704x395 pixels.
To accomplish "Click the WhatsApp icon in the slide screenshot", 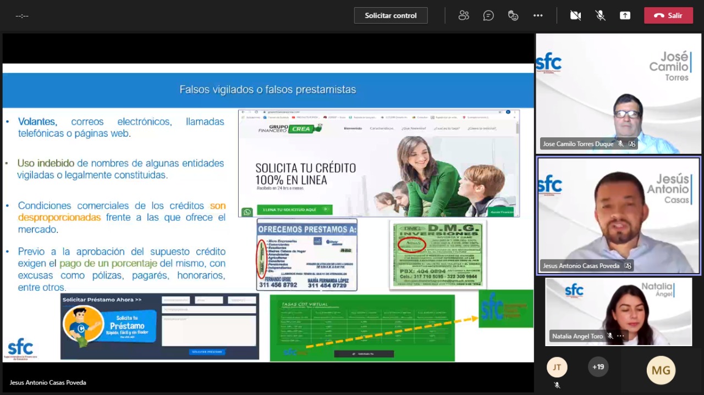I will coord(247,212).
